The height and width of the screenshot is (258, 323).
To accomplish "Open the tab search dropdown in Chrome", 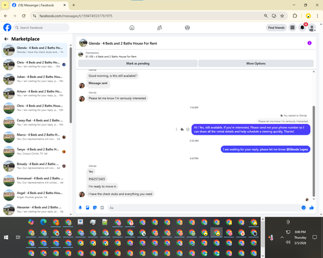I will (x=5, y=5).
